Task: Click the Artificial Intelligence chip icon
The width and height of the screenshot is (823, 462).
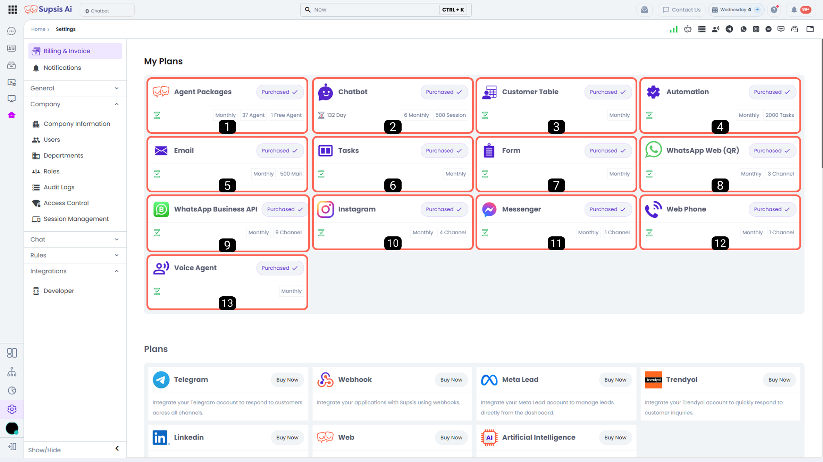Action: pyautogui.click(x=489, y=438)
